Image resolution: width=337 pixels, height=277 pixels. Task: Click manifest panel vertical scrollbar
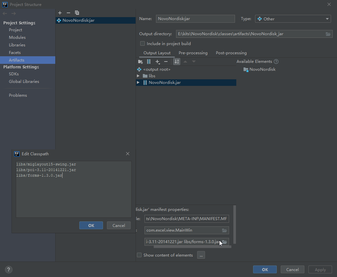tap(235, 225)
